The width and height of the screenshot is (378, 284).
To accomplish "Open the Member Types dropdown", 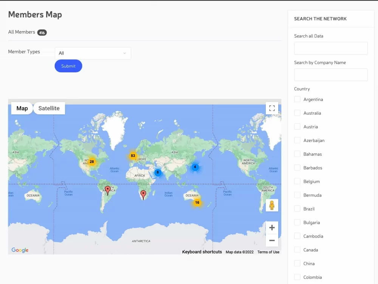I will (93, 53).
